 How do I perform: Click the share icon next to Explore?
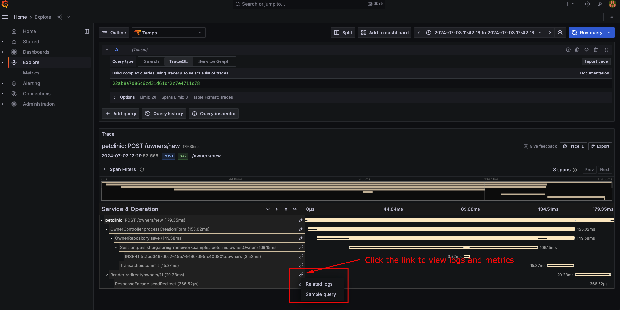[60, 17]
